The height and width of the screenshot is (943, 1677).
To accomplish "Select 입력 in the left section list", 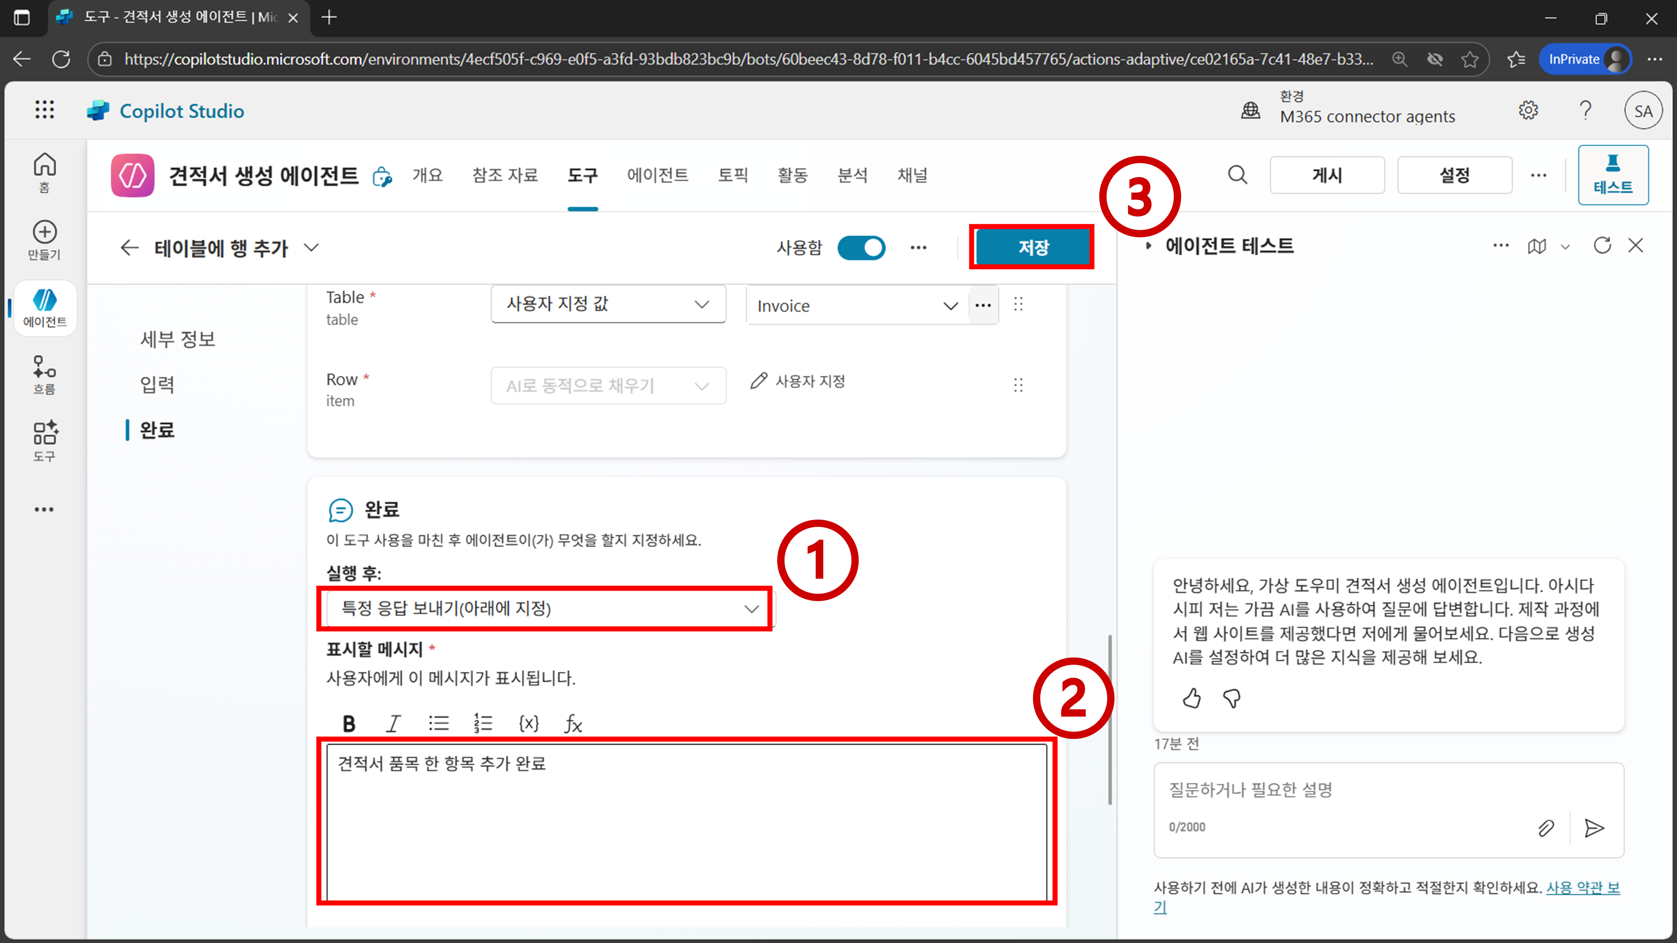I will (x=157, y=384).
